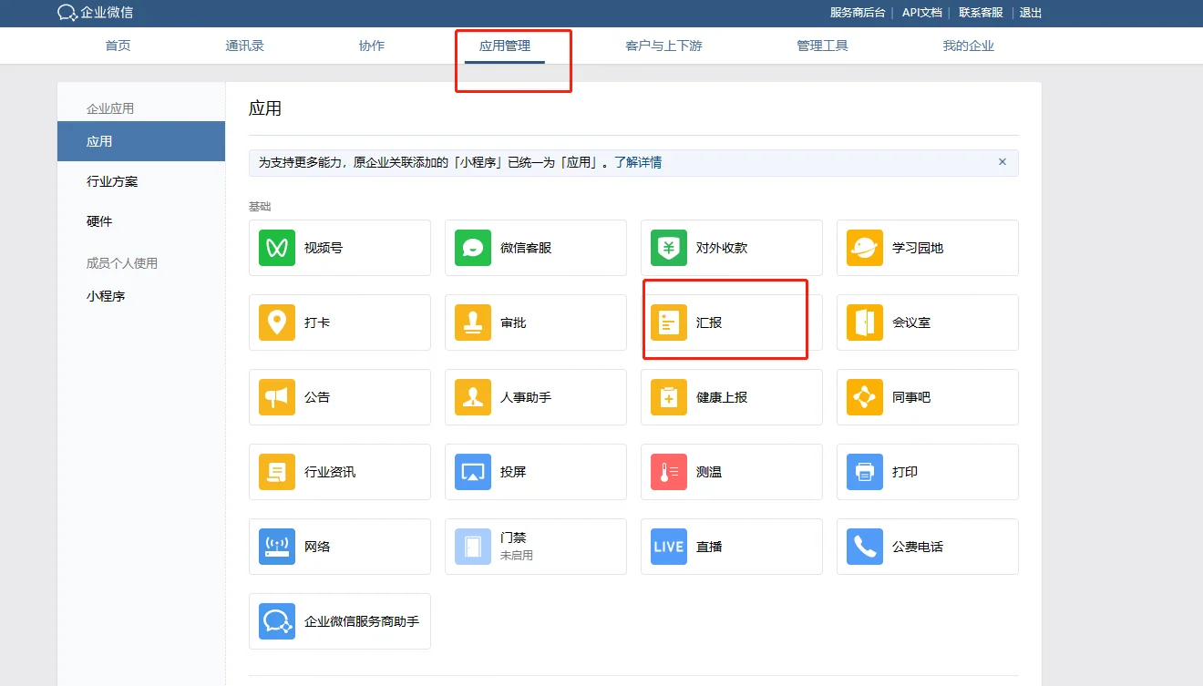Open 审批 by its label
1203x686 pixels.
(x=513, y=323)
